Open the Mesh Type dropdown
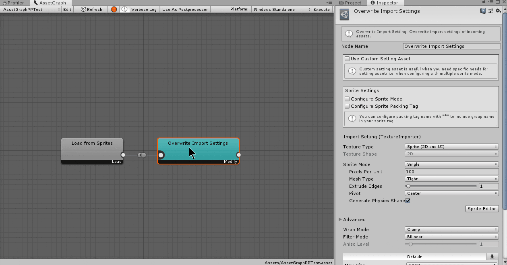 451,179
